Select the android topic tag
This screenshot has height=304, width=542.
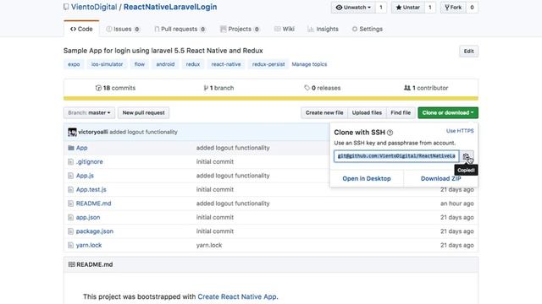(x=165, y=64)
